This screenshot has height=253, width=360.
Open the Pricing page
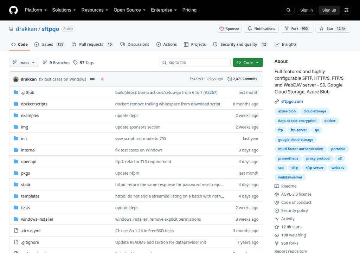coord(189,10)
